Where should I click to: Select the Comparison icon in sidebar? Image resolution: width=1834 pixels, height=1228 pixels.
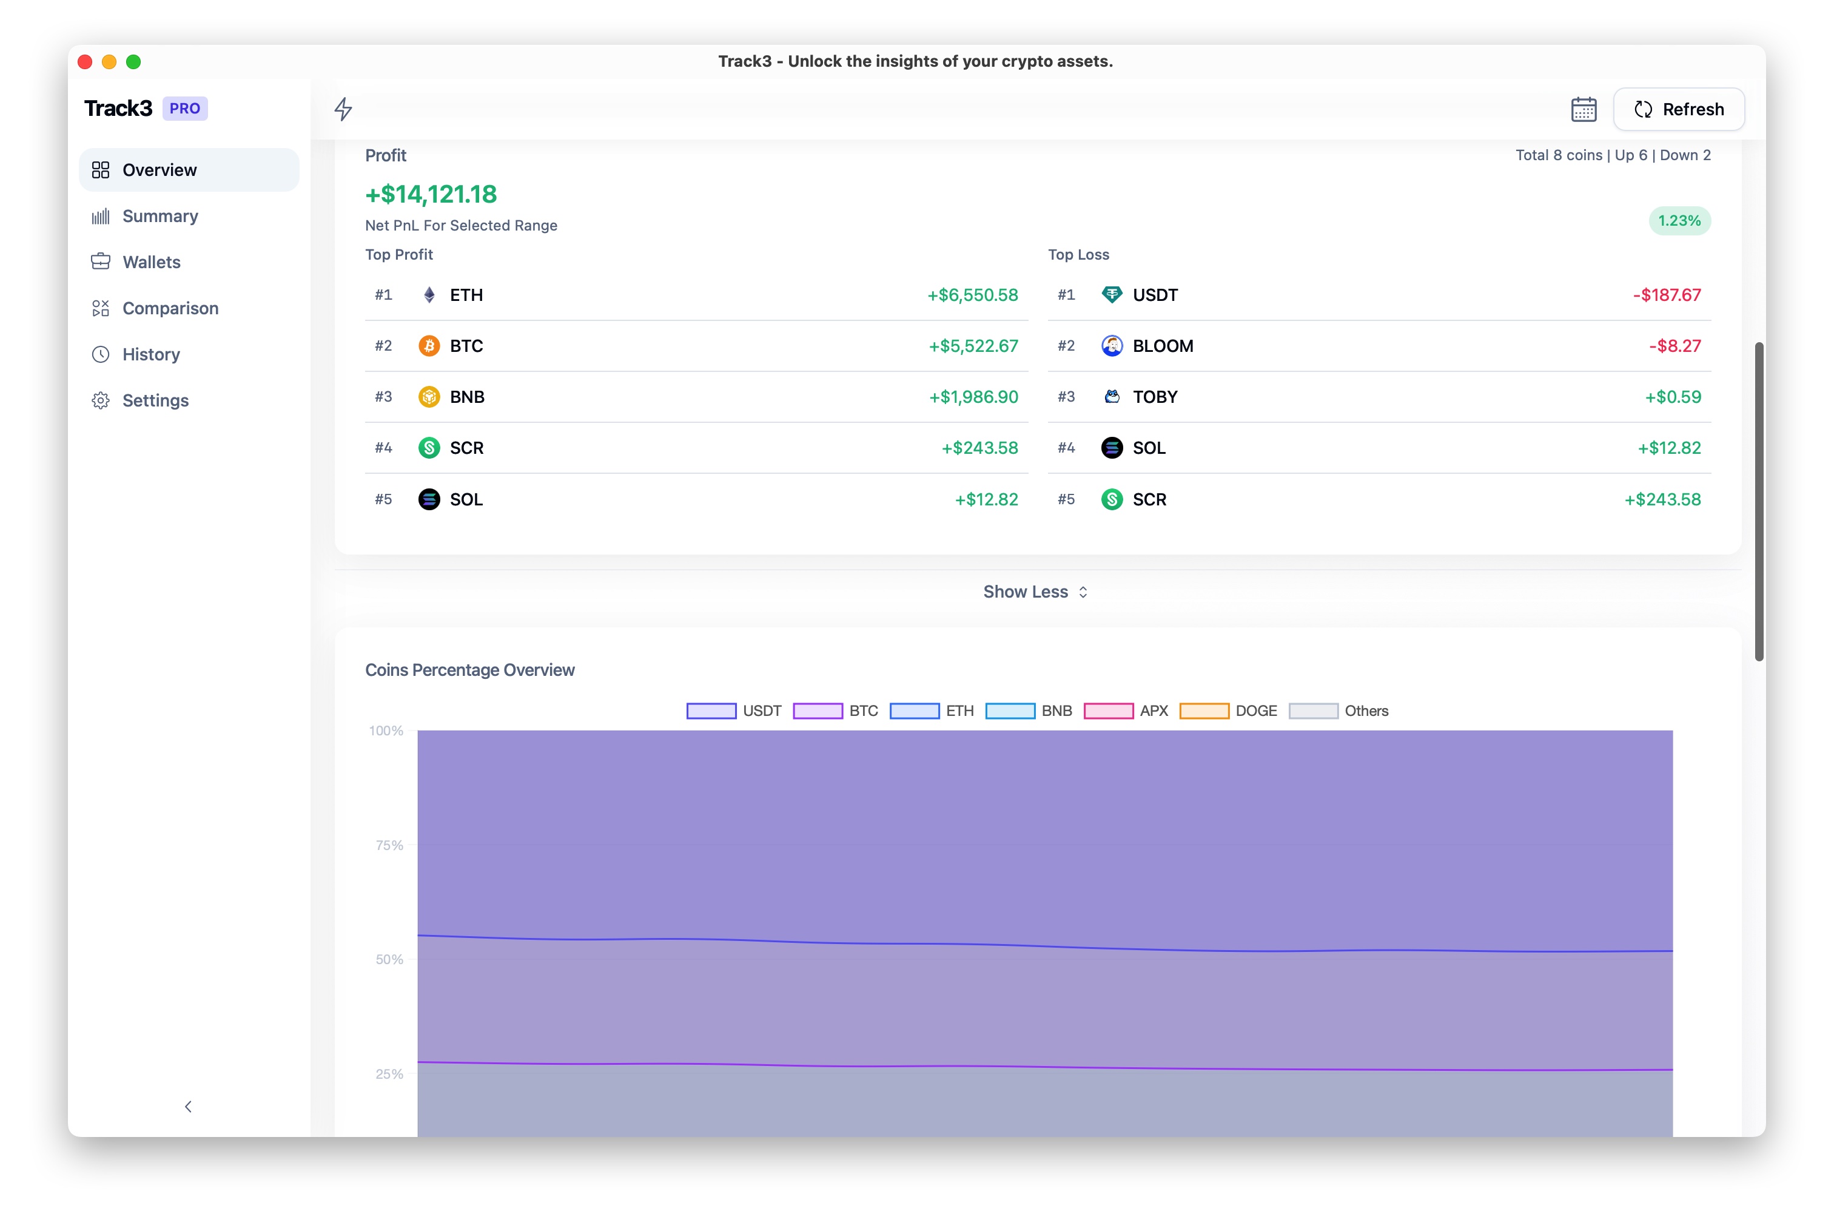point(102,308)
